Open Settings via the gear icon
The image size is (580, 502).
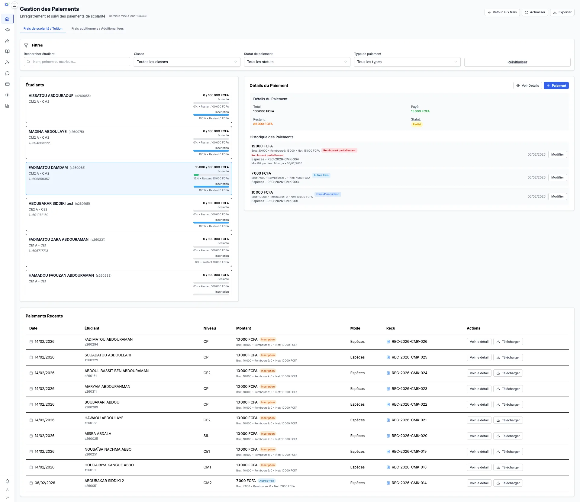click(7, 95)
